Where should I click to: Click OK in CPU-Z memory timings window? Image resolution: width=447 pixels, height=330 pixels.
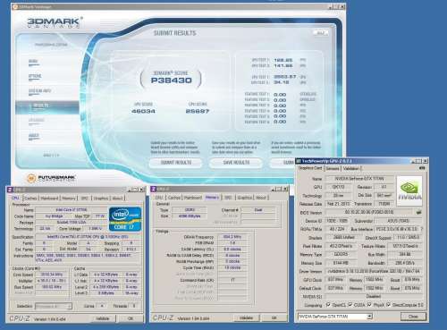(x=274, y=318)
